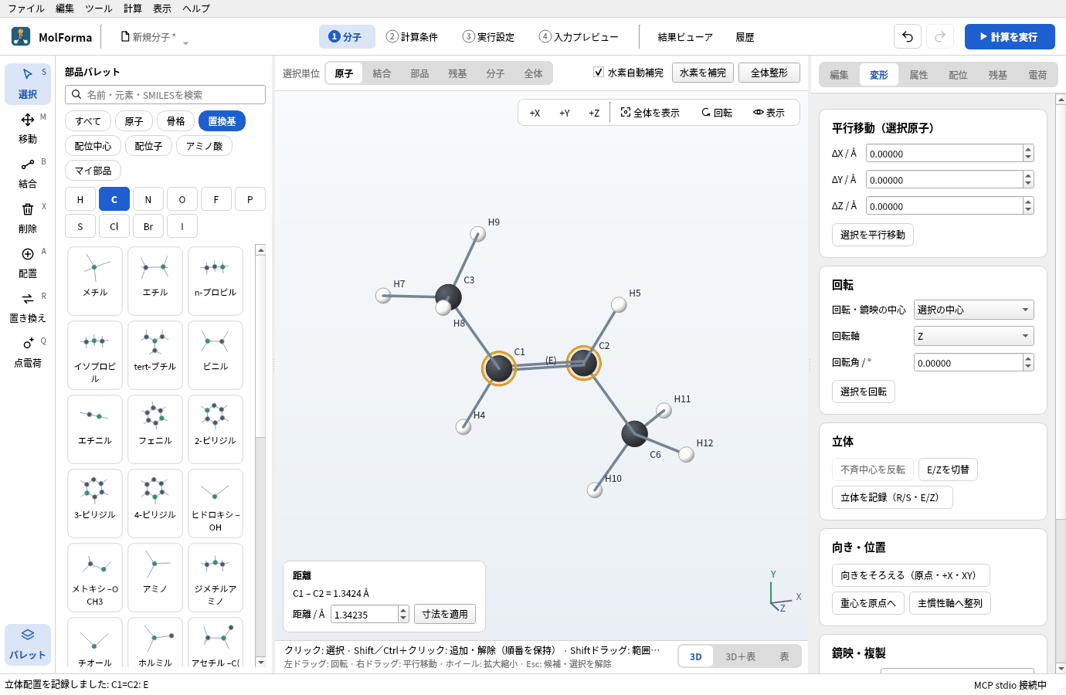Select the 選択 (select) tool in sidebar
1066x695 pixels.
(28, 83)
